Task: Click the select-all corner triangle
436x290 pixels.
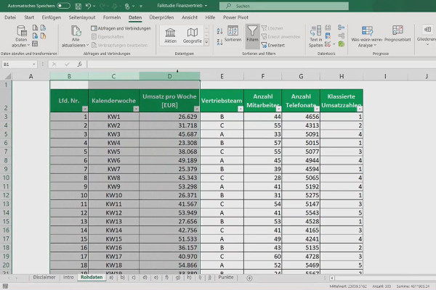Action: 8,76
